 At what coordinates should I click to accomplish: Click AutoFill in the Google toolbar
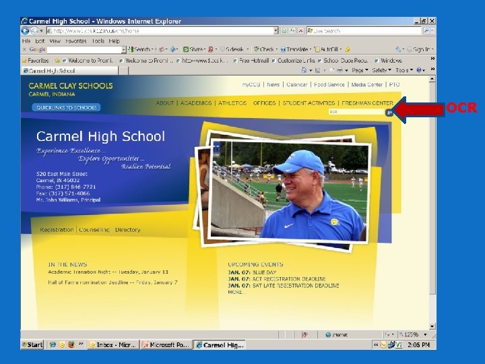point(326,49)
